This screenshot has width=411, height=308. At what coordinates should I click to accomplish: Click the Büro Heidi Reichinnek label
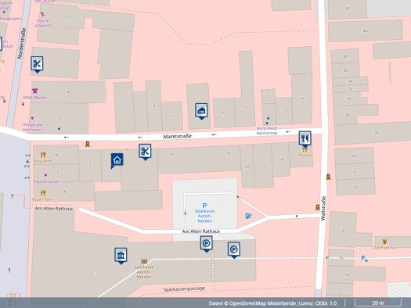267,131
